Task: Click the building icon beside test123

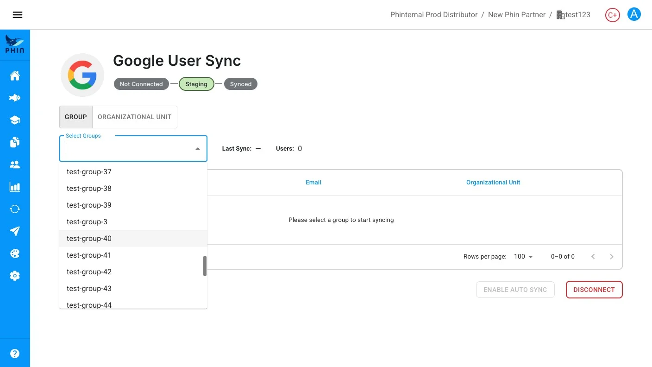Action: click(560, 15)
